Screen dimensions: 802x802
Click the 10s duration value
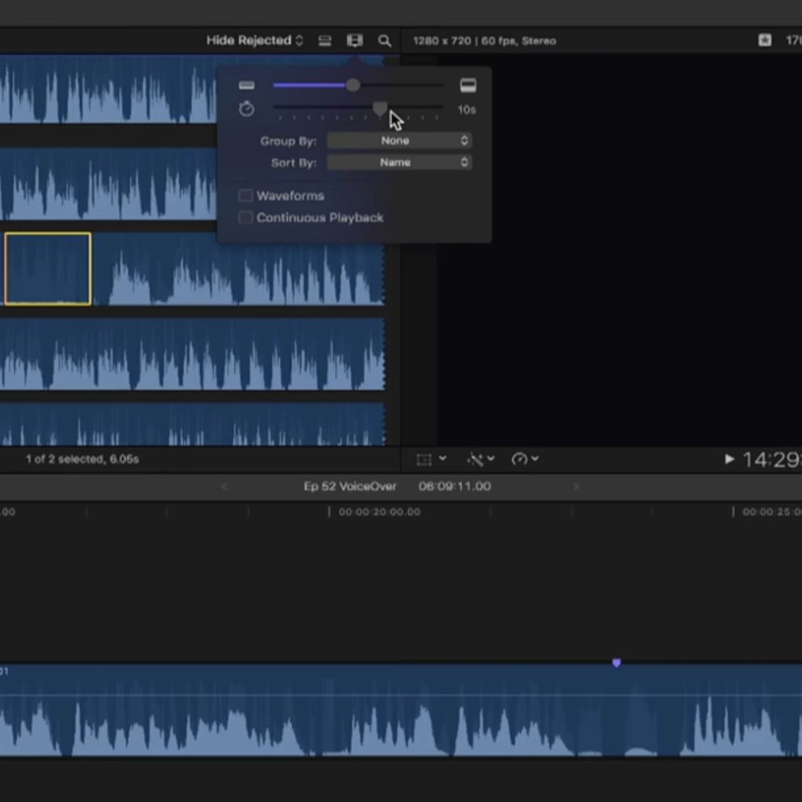tap(466, 110)
